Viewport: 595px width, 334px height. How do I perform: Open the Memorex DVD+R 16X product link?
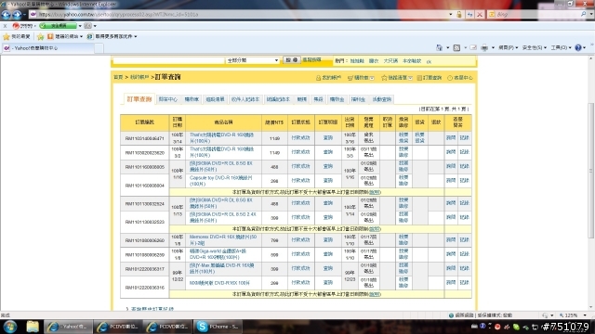tap(223, 239)
